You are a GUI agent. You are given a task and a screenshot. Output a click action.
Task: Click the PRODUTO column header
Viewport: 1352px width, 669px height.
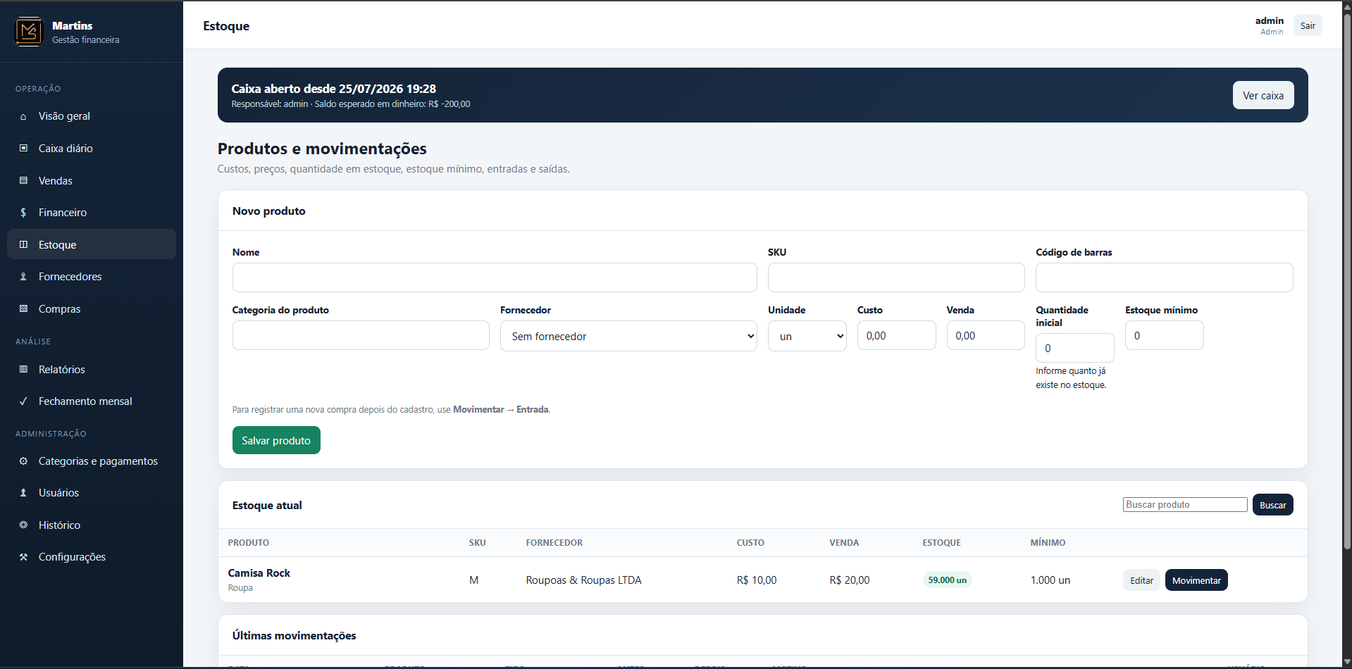(249, 543)
